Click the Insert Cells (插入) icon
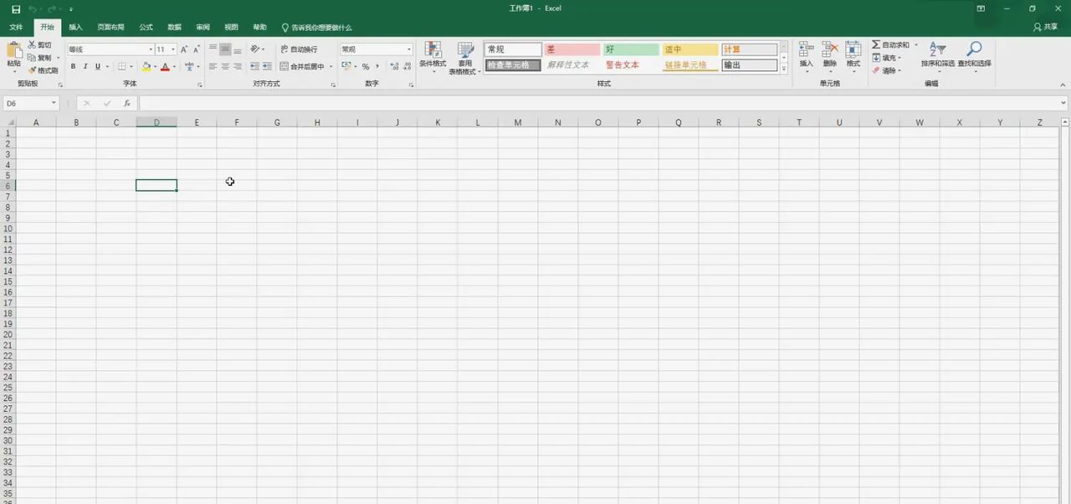The width and height of the screenshot is (1071, 504). coord(805,52)
